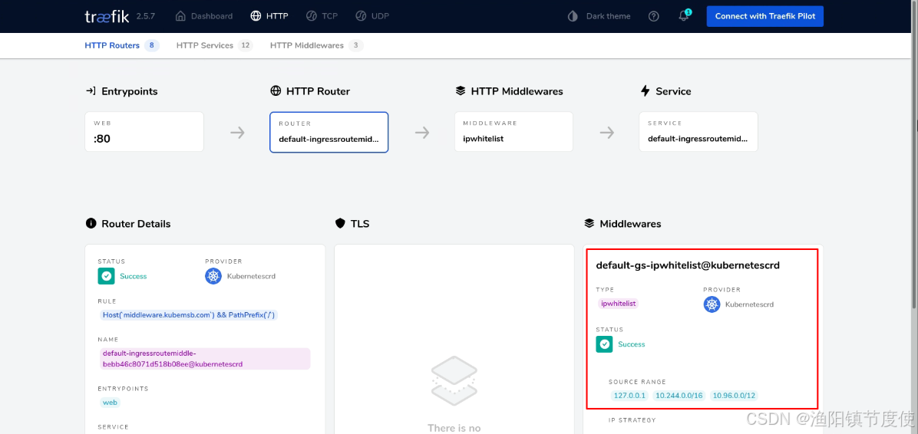Click the web entrypoint tag
The height and width of the screenshot is (434, 918).
110,403
